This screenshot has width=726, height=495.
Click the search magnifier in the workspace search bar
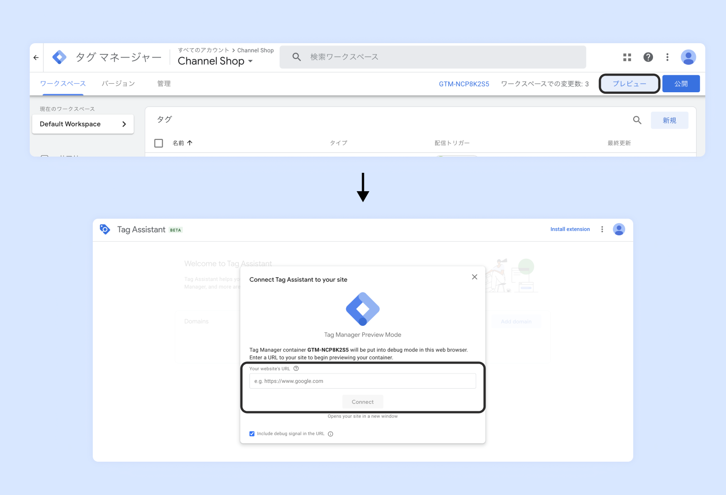296,57
